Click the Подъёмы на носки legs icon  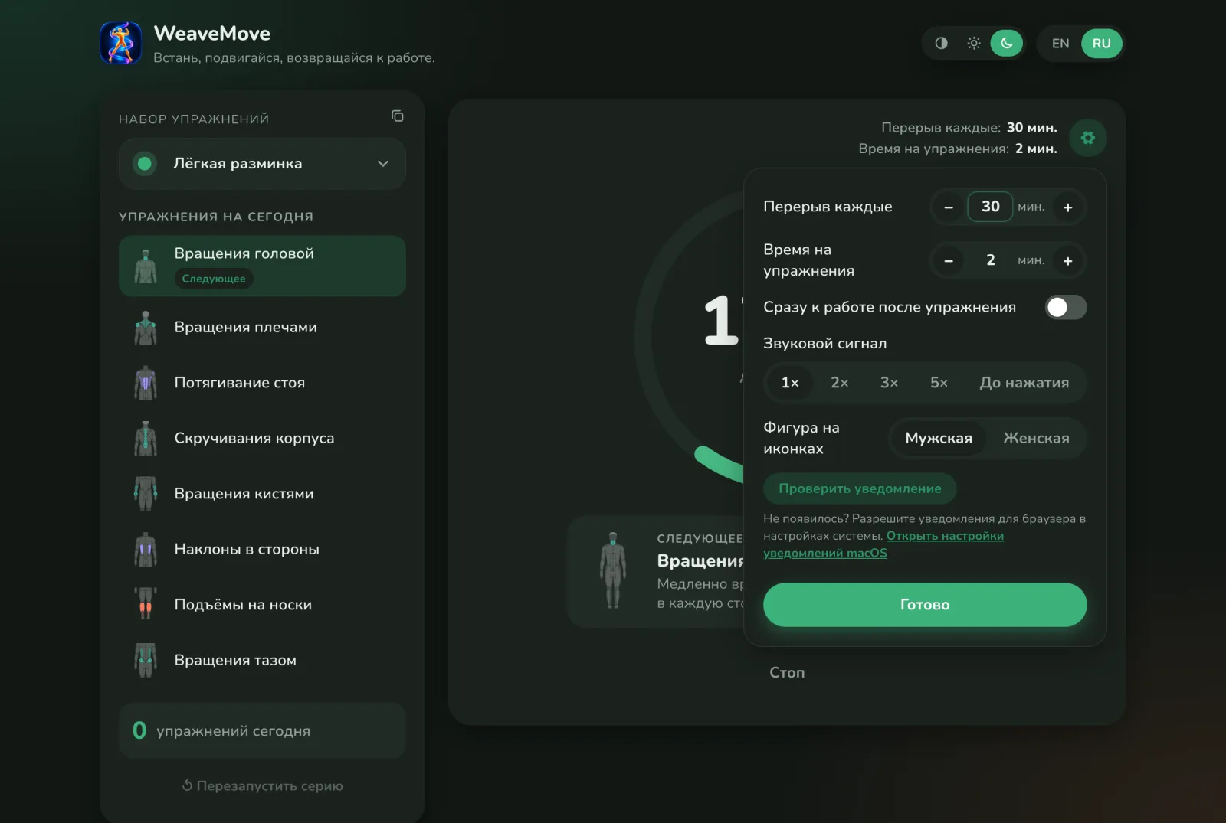coord(146,604)
